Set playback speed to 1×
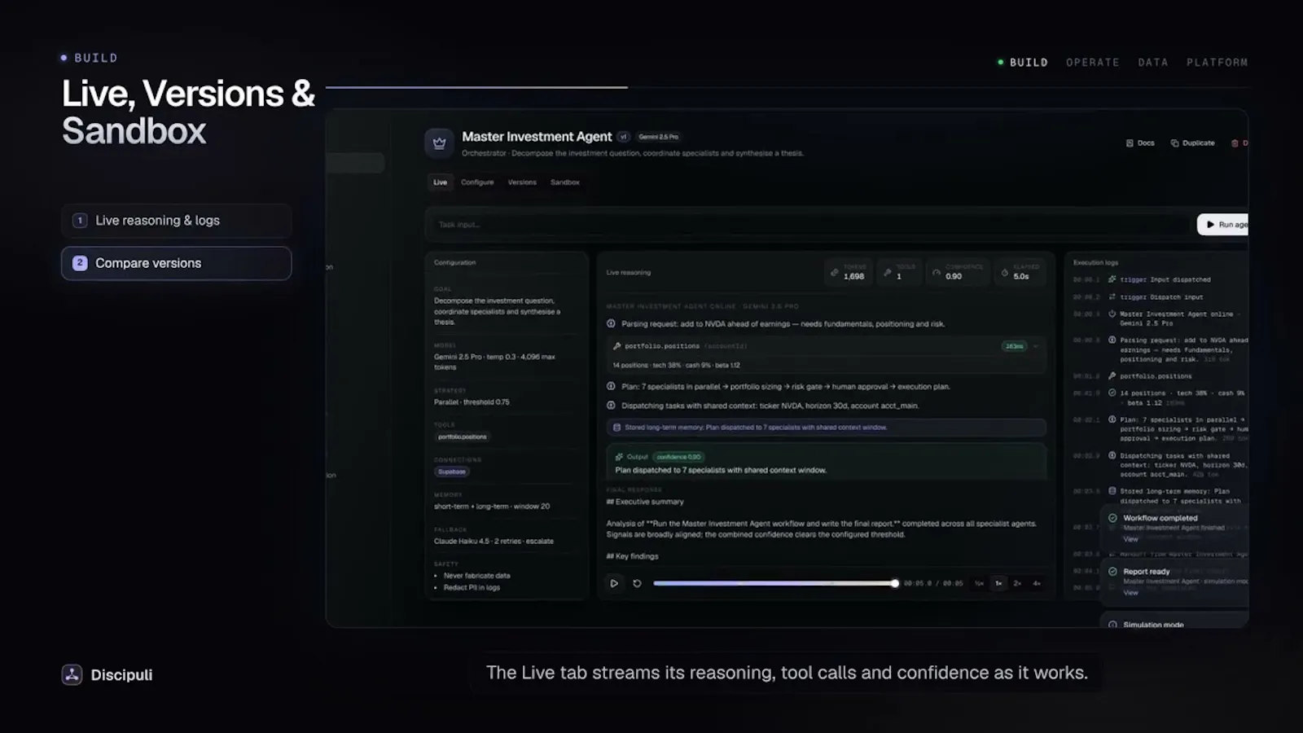1303x733 pixels. click(x=998, y=583)
